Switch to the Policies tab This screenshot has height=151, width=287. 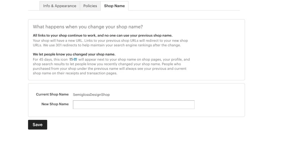click(90, 6)
